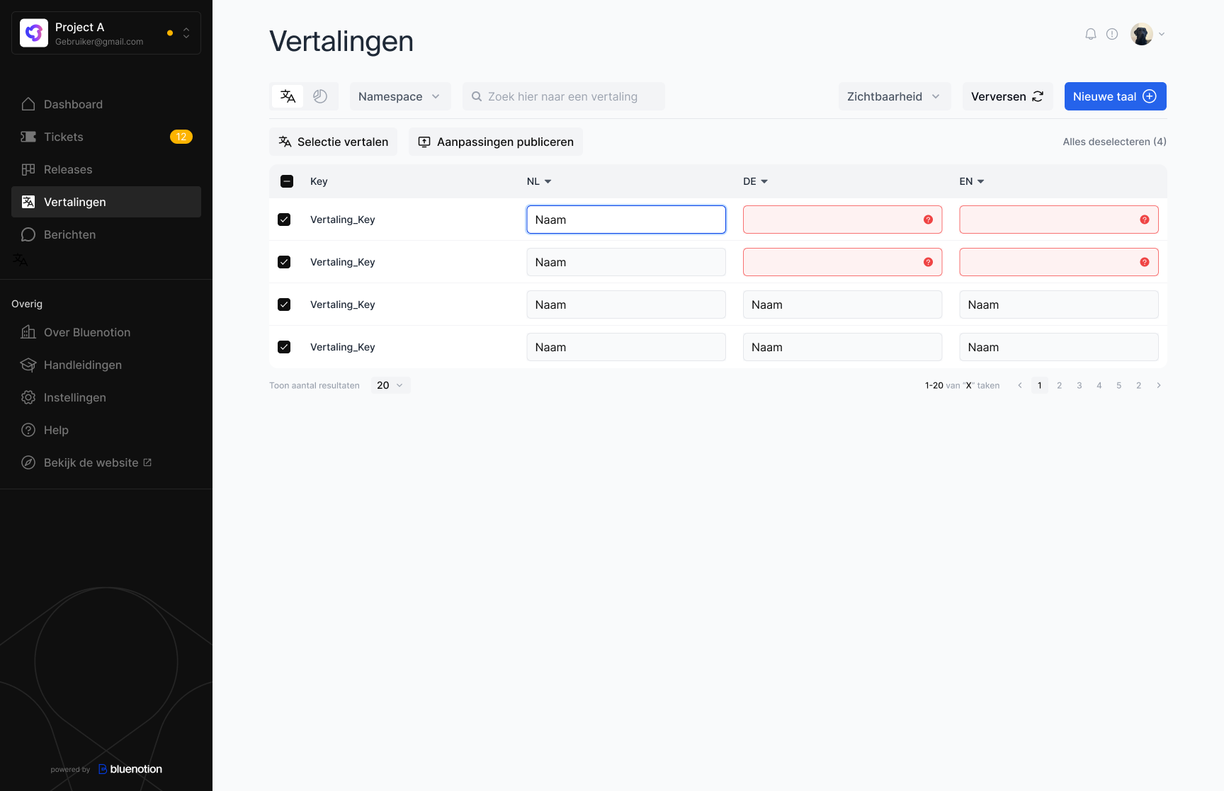Uncheck the last Vertaling_Key row checkbox

click(284, 347)
